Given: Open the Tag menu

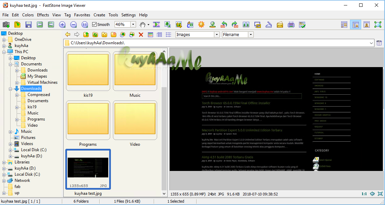Looking at the screenshot, I should click(68, 15).
